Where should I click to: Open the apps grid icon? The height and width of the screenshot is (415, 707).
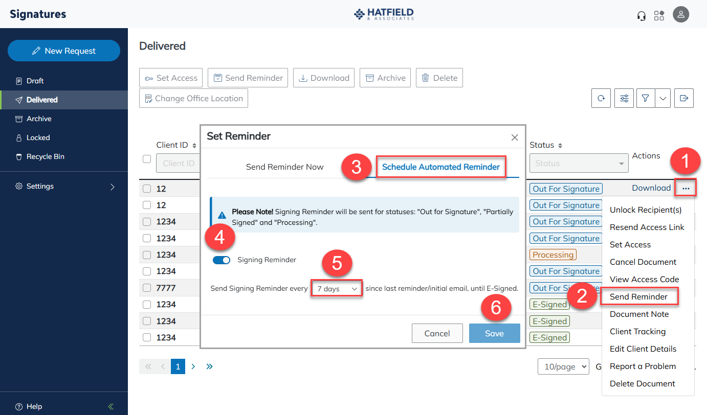(659, 14)
